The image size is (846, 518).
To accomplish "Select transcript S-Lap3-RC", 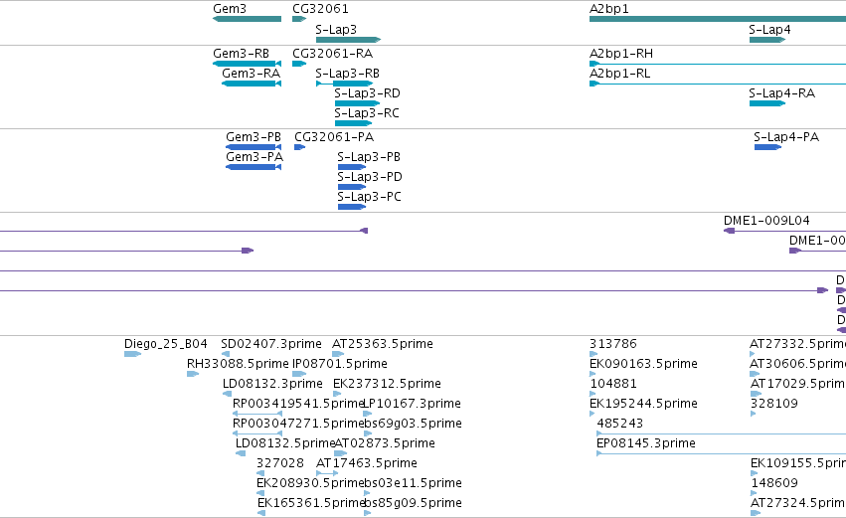I will [x=367, y=113].
